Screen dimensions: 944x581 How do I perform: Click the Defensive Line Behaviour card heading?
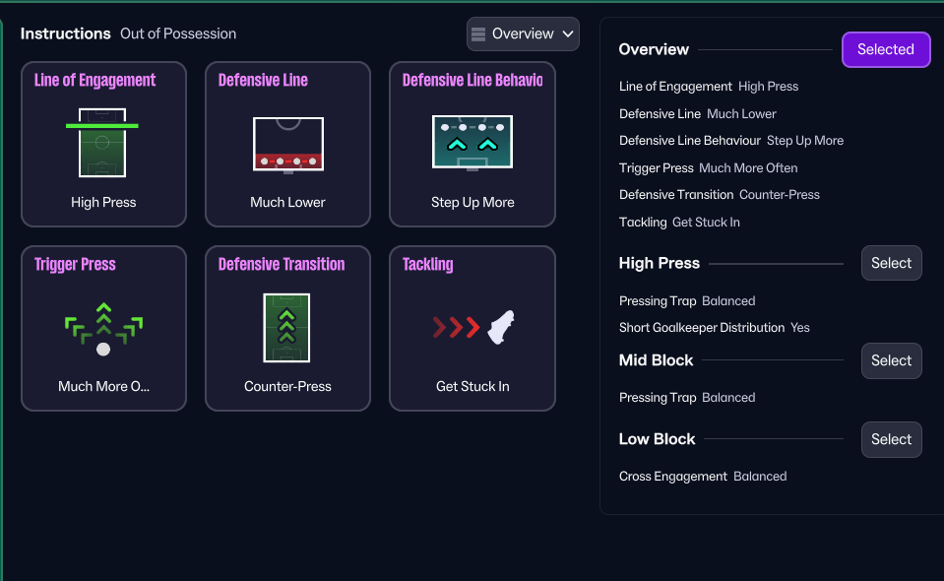click(472, 81)
